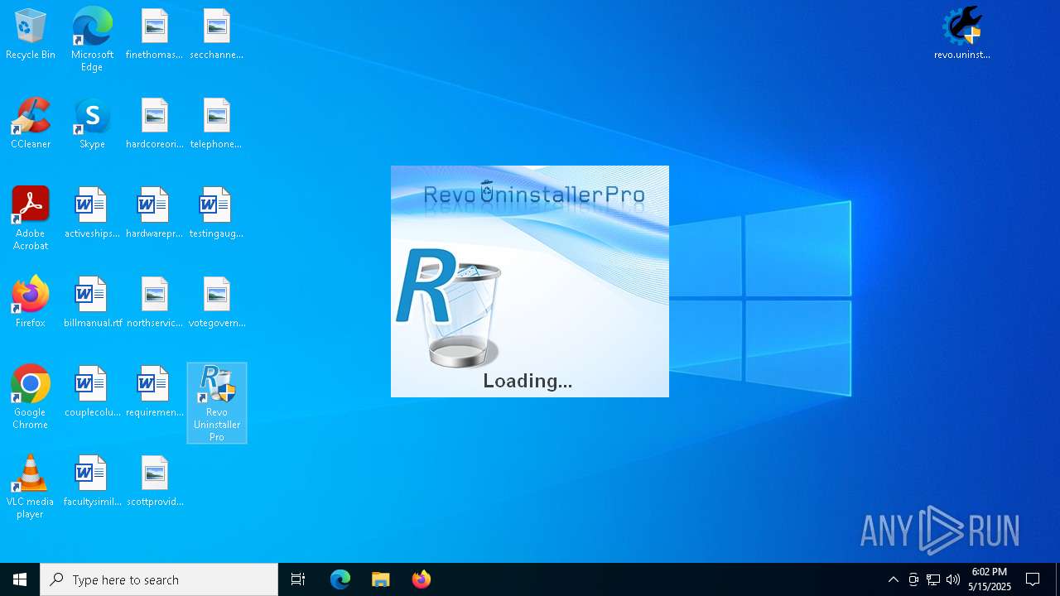This screenshot has height=596, width=1060.
Task: Open Task View from the taskbar
Action: coord(298,579)
